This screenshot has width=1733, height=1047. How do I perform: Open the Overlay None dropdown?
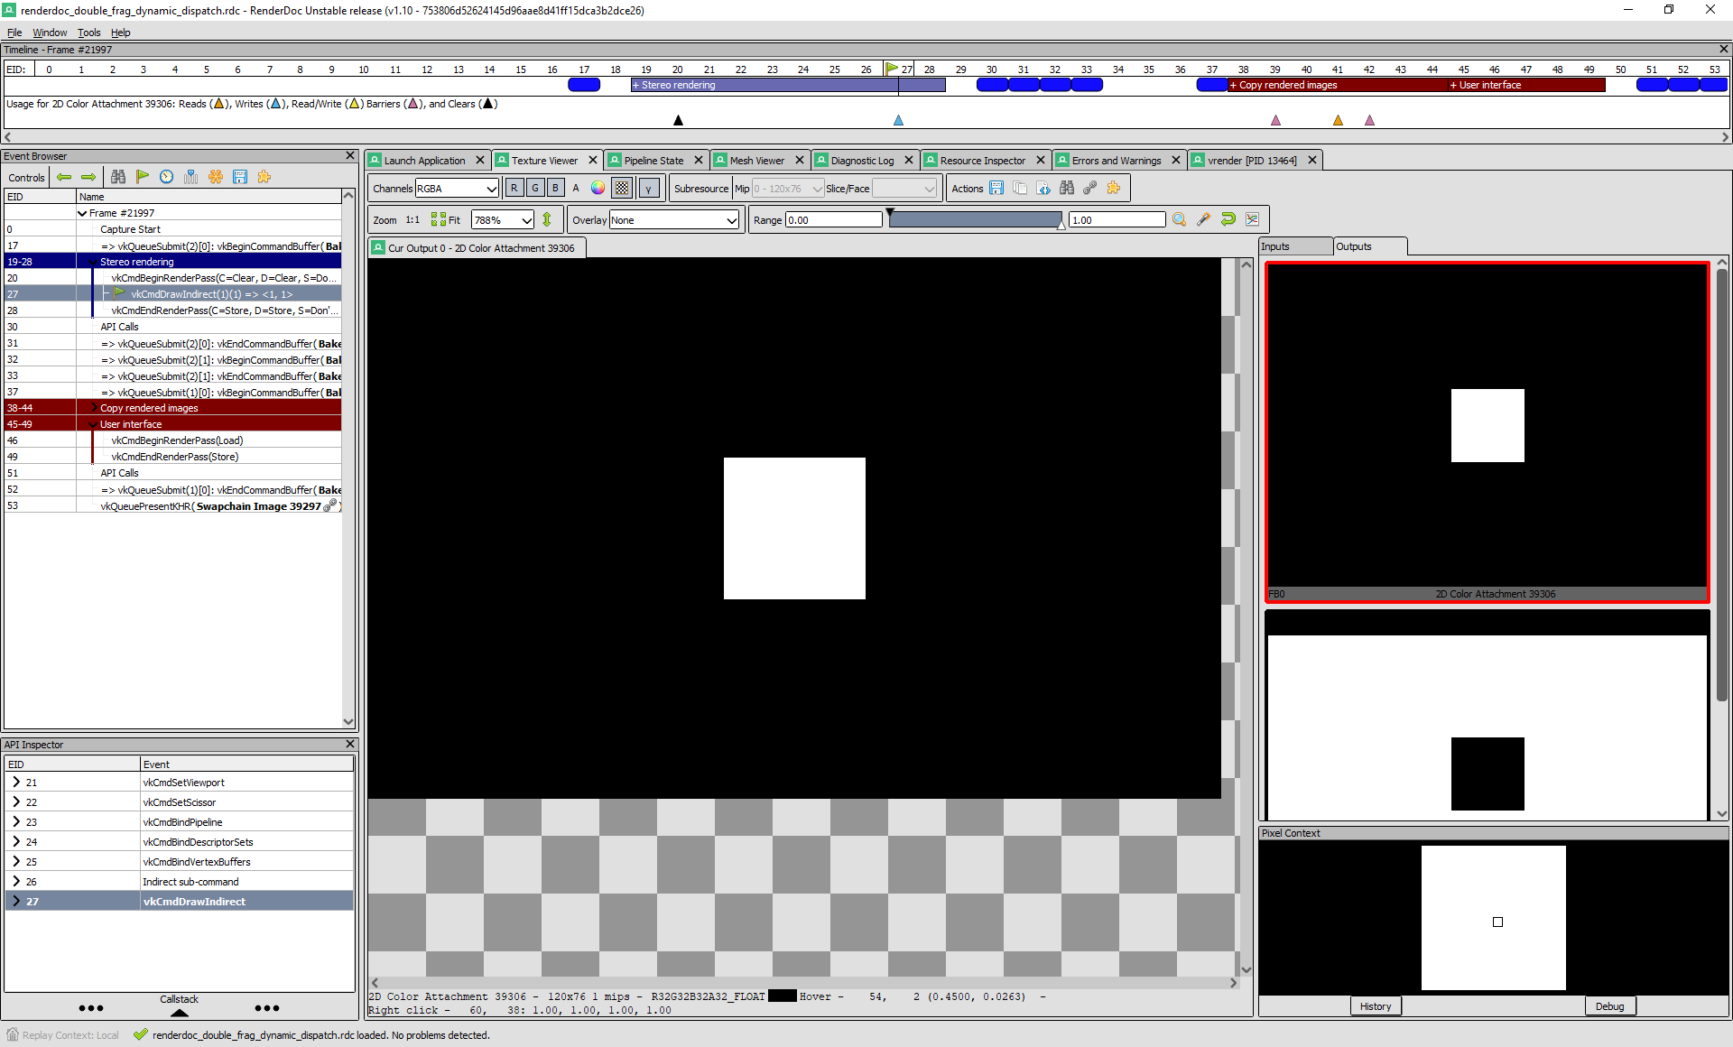point(674,220)
